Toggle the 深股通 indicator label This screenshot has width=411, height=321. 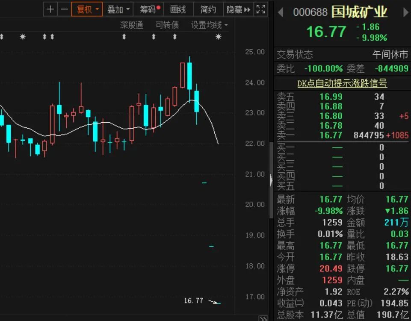[x=131, y=25]
